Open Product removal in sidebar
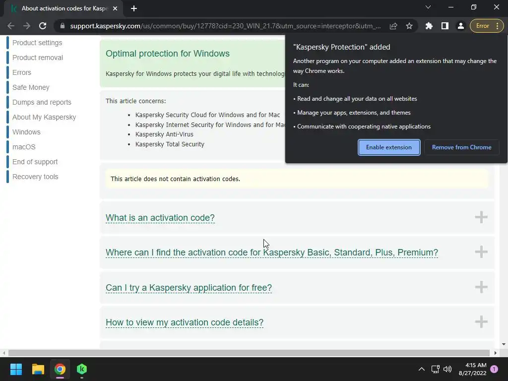This screenshot has height=381, width=508. point(38,58)
